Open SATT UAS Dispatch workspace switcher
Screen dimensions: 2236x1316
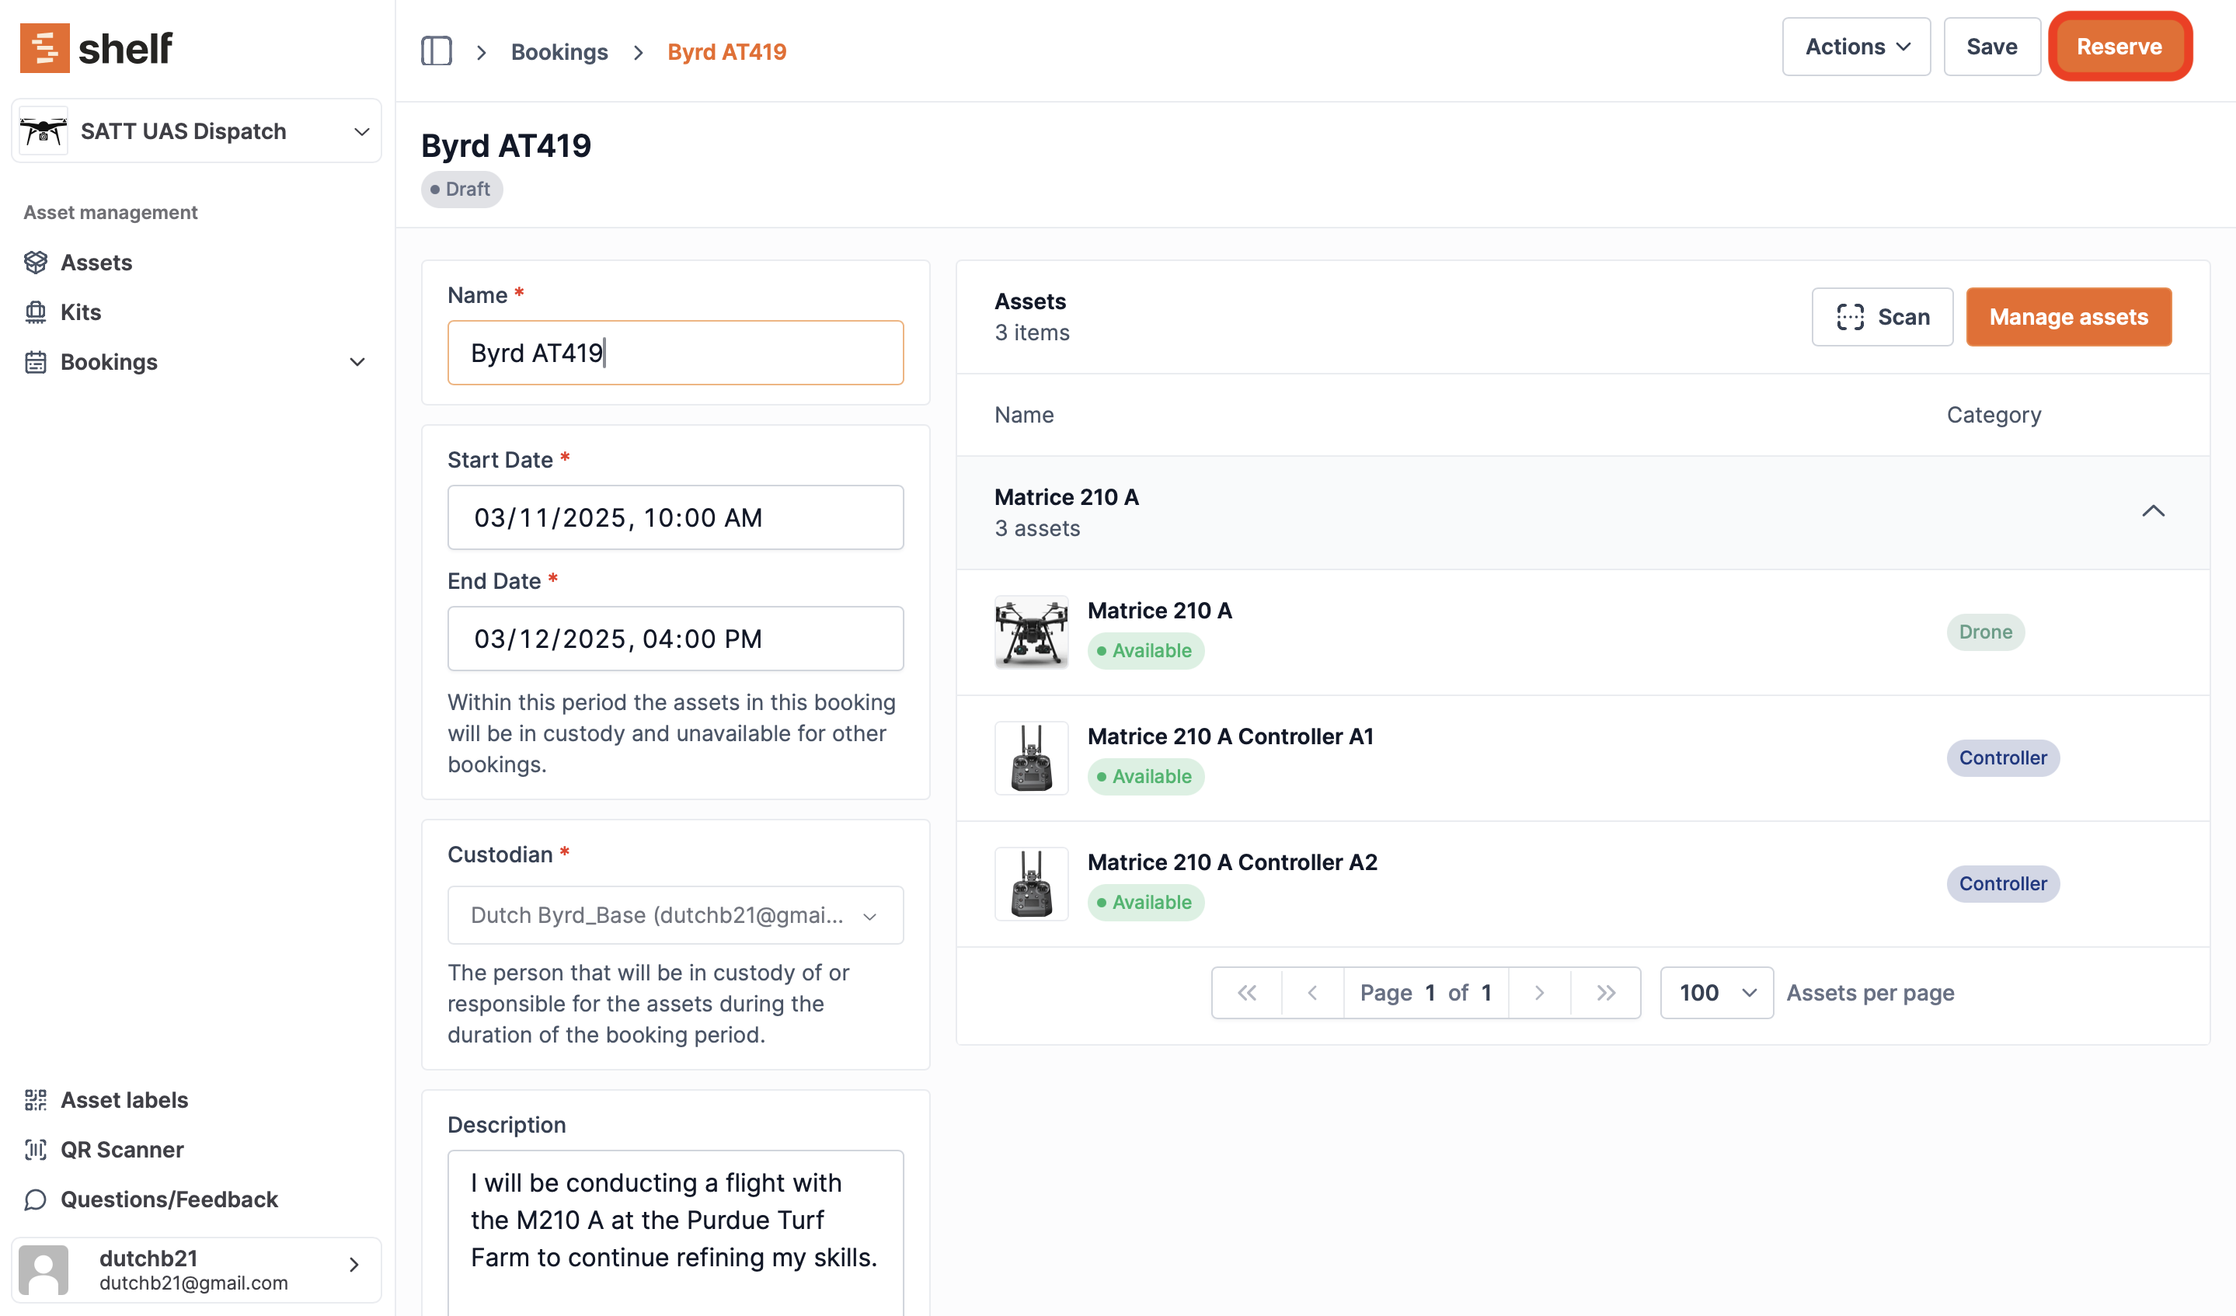tap(196, 131)
